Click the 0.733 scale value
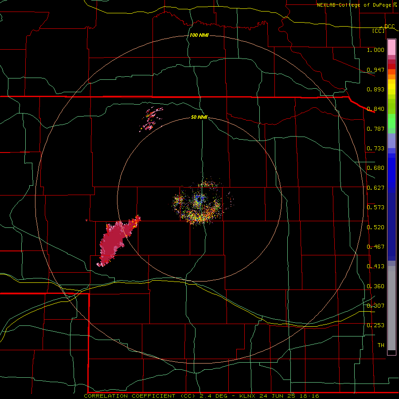This screenshot has height=399, width=399. pyautogui.click(x=376, y=149)
